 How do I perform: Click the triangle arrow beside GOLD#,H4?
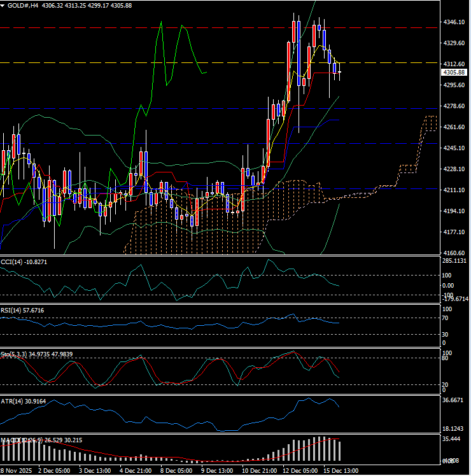4,5
